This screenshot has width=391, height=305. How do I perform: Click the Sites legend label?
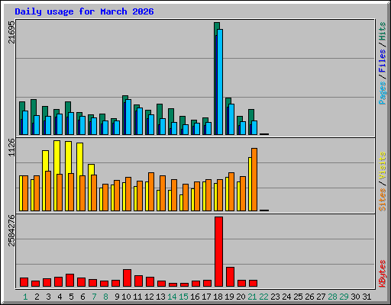click(x=382, y=200)
